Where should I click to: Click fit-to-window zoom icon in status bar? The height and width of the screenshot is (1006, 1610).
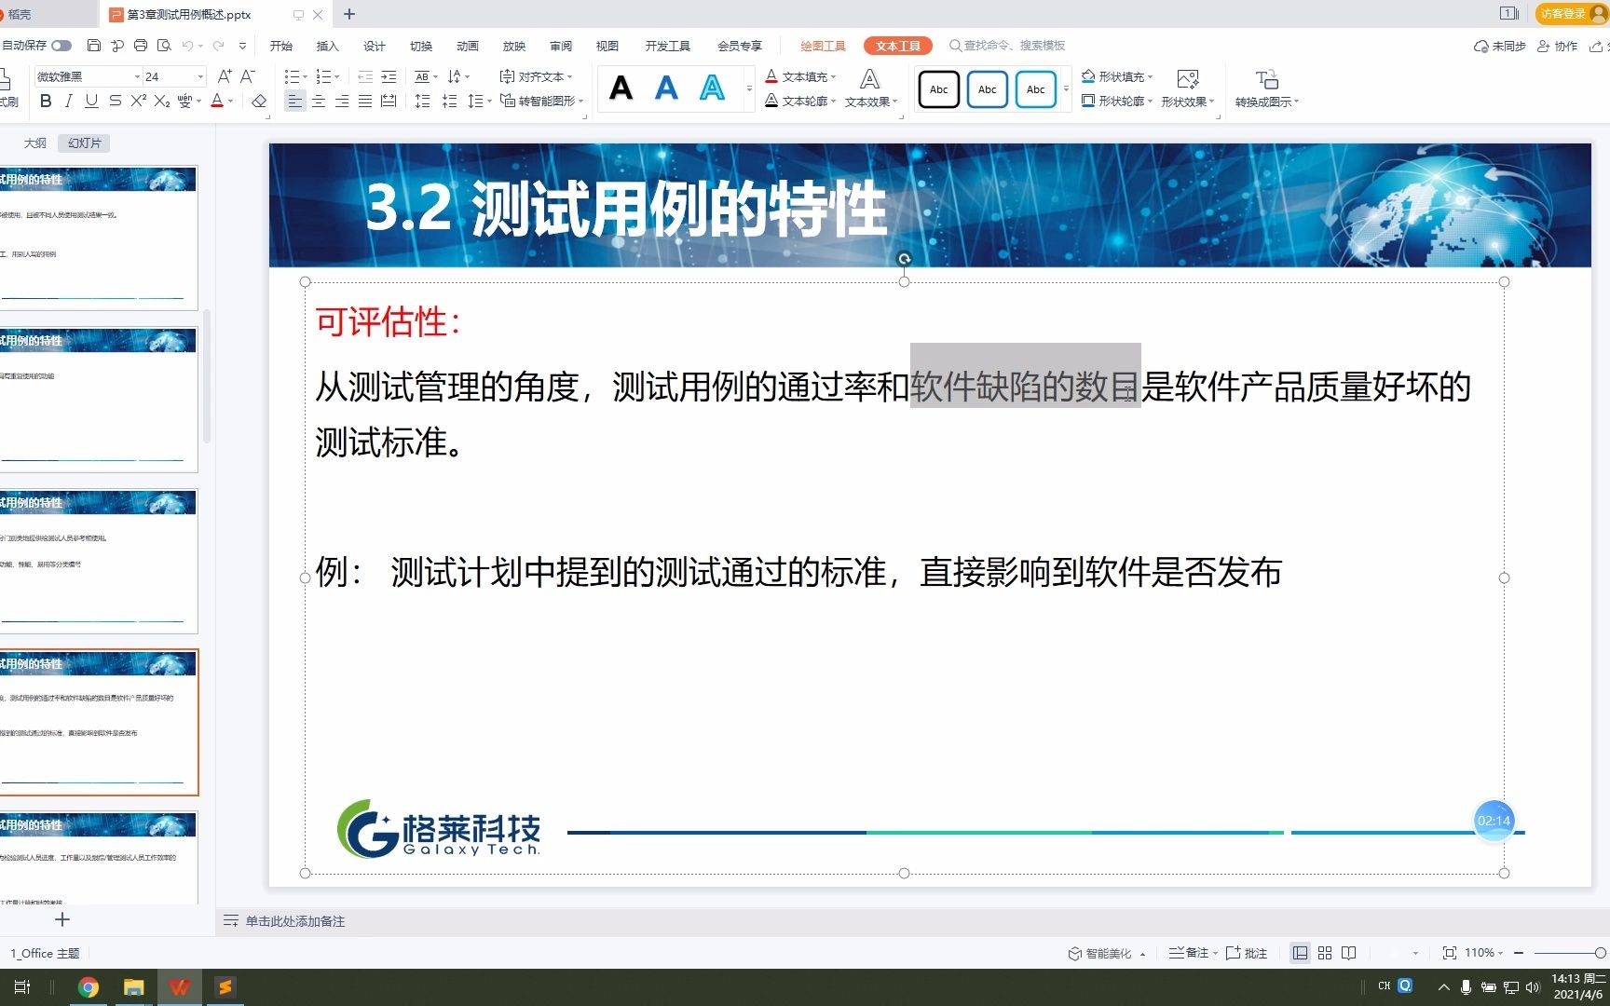(1449, 953)
